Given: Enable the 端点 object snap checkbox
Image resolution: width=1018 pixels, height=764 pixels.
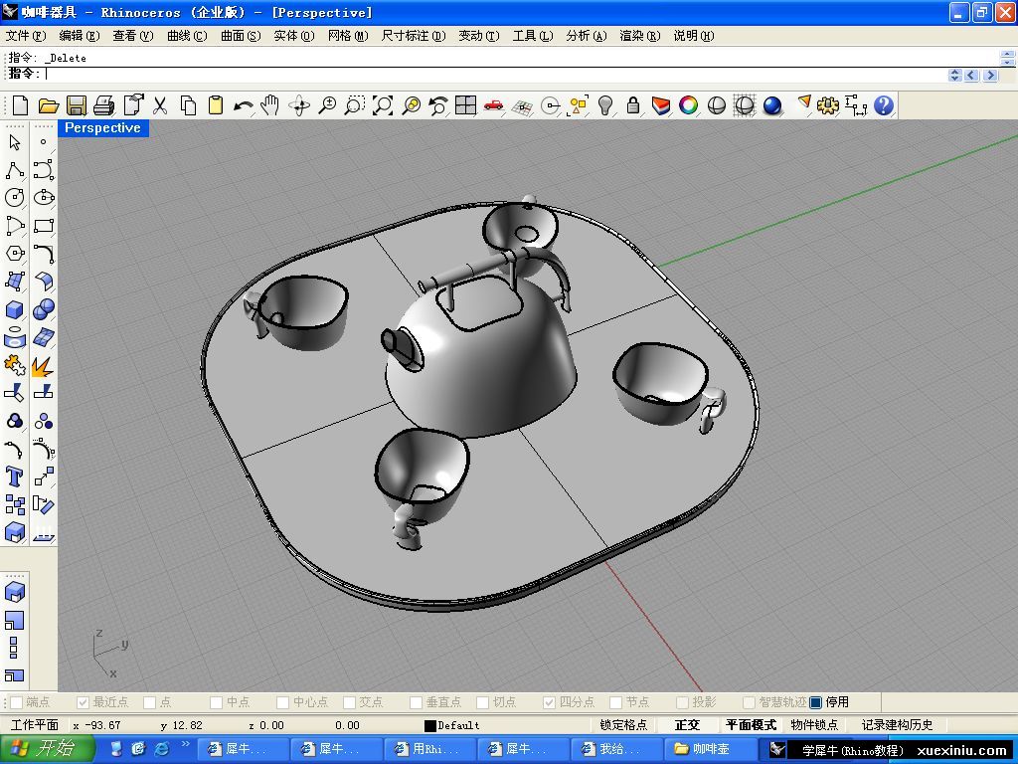Looking at the screenshot, I should point(17,702).
